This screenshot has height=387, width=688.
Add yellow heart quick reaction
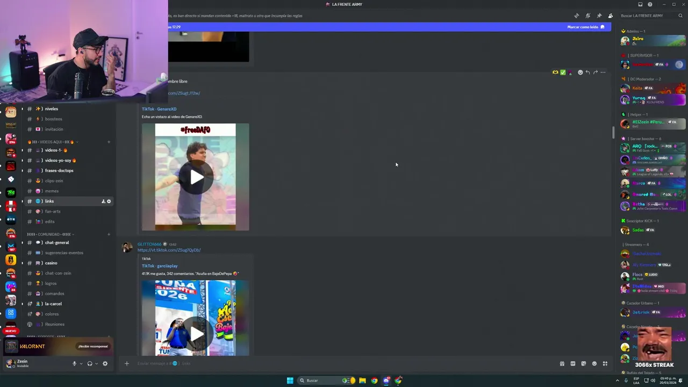(x=555, y=72)
